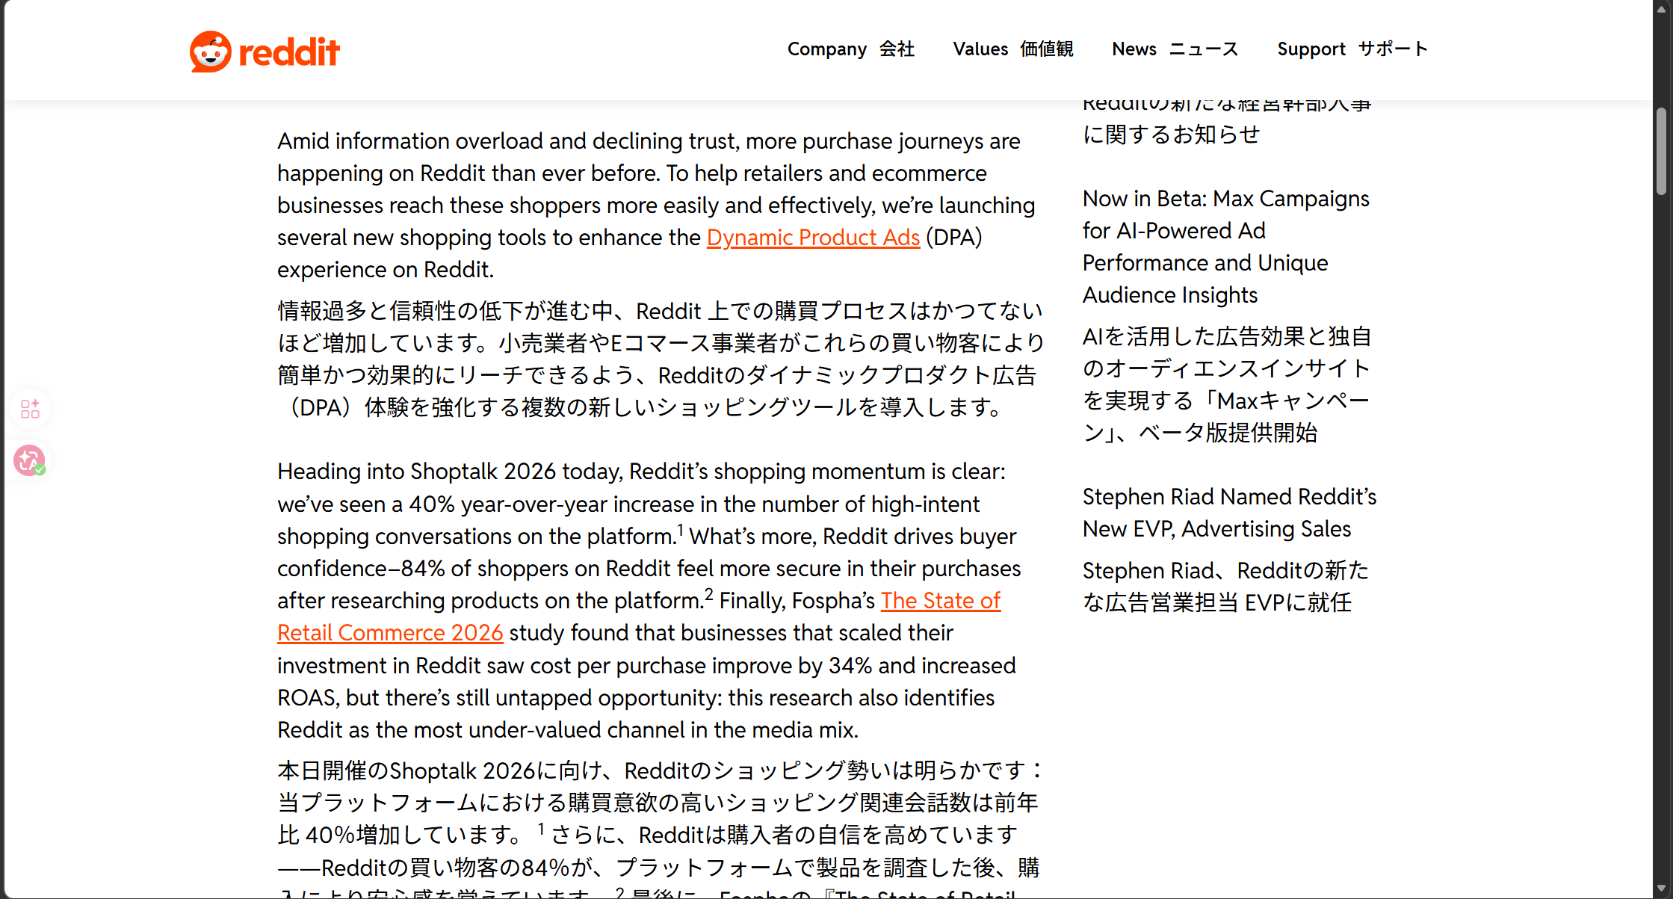The width and height of the screenshot is (1673, 899).
Task: Open Stephen Riad Named EVP article
Action: pyautogui.click(x=1228, y=513)
